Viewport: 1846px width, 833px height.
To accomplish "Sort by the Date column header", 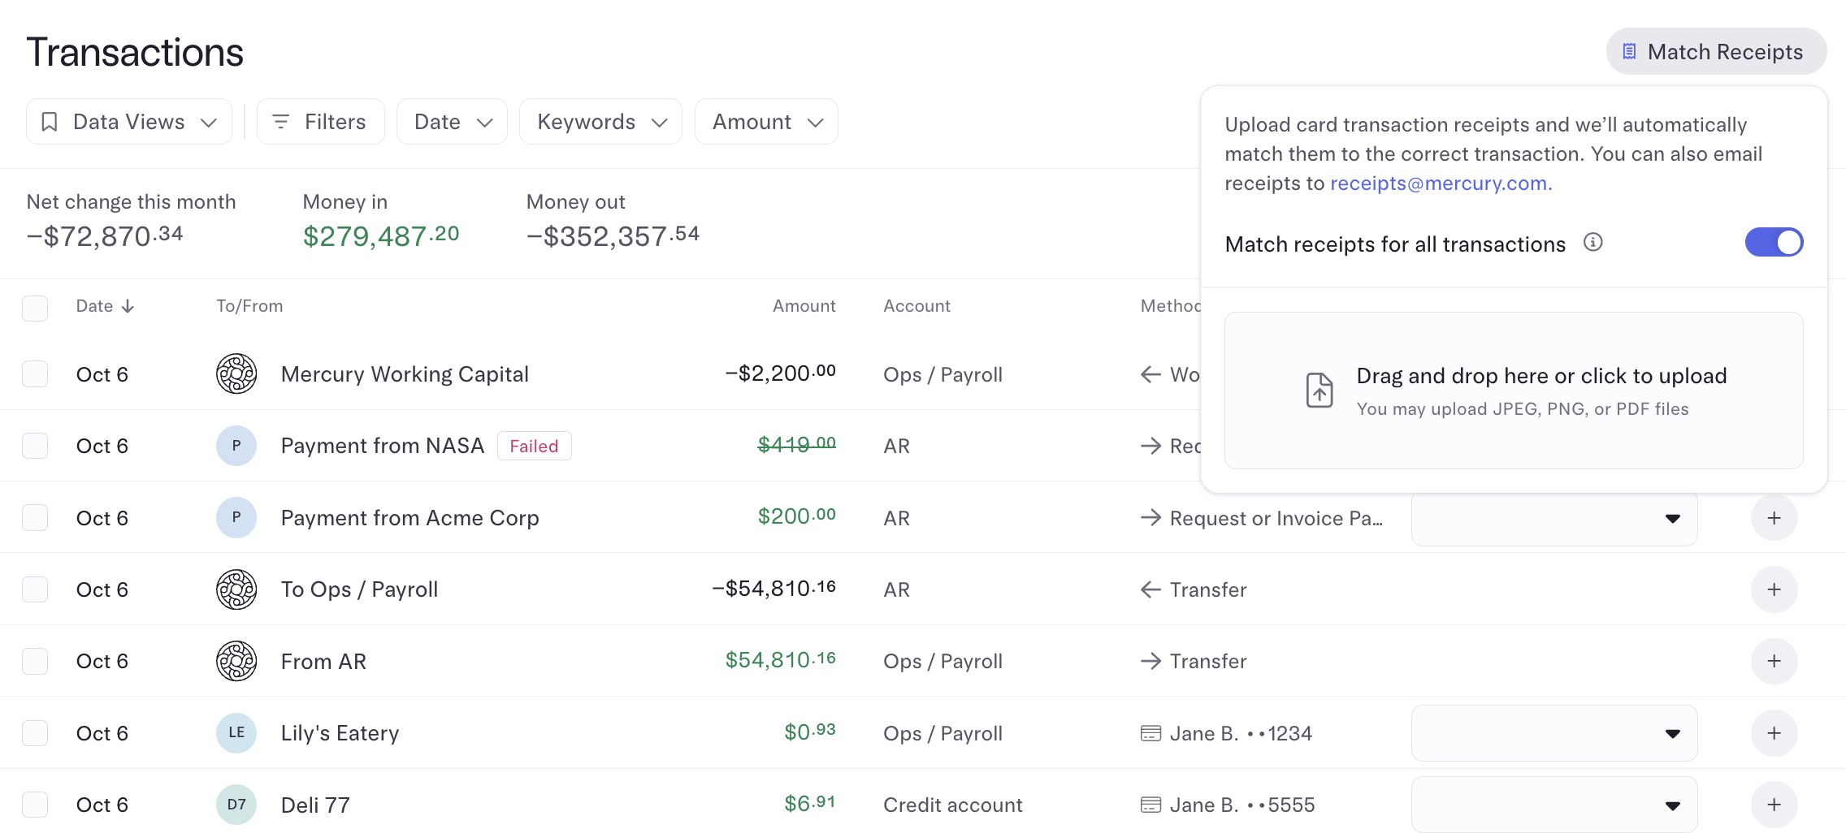I will [x=105, y=306].
